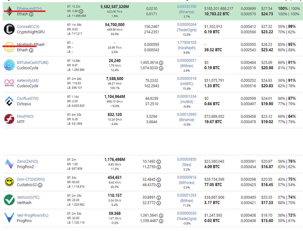This screenshot has width=303, height=231.
Task: Select Ethereum volume 10,783.22 BTC
Action: point(217,14)
